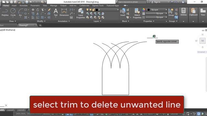
Task: Select the Fillet tool
Action: (x=42, y=14)
